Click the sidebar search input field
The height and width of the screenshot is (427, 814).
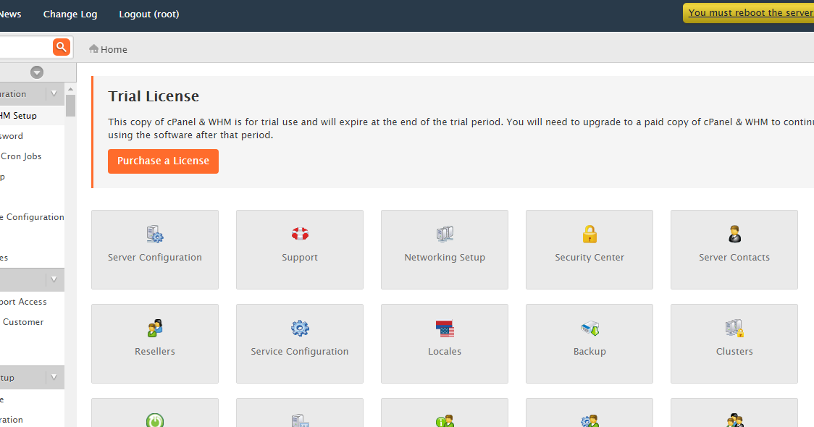pos(26,48)
